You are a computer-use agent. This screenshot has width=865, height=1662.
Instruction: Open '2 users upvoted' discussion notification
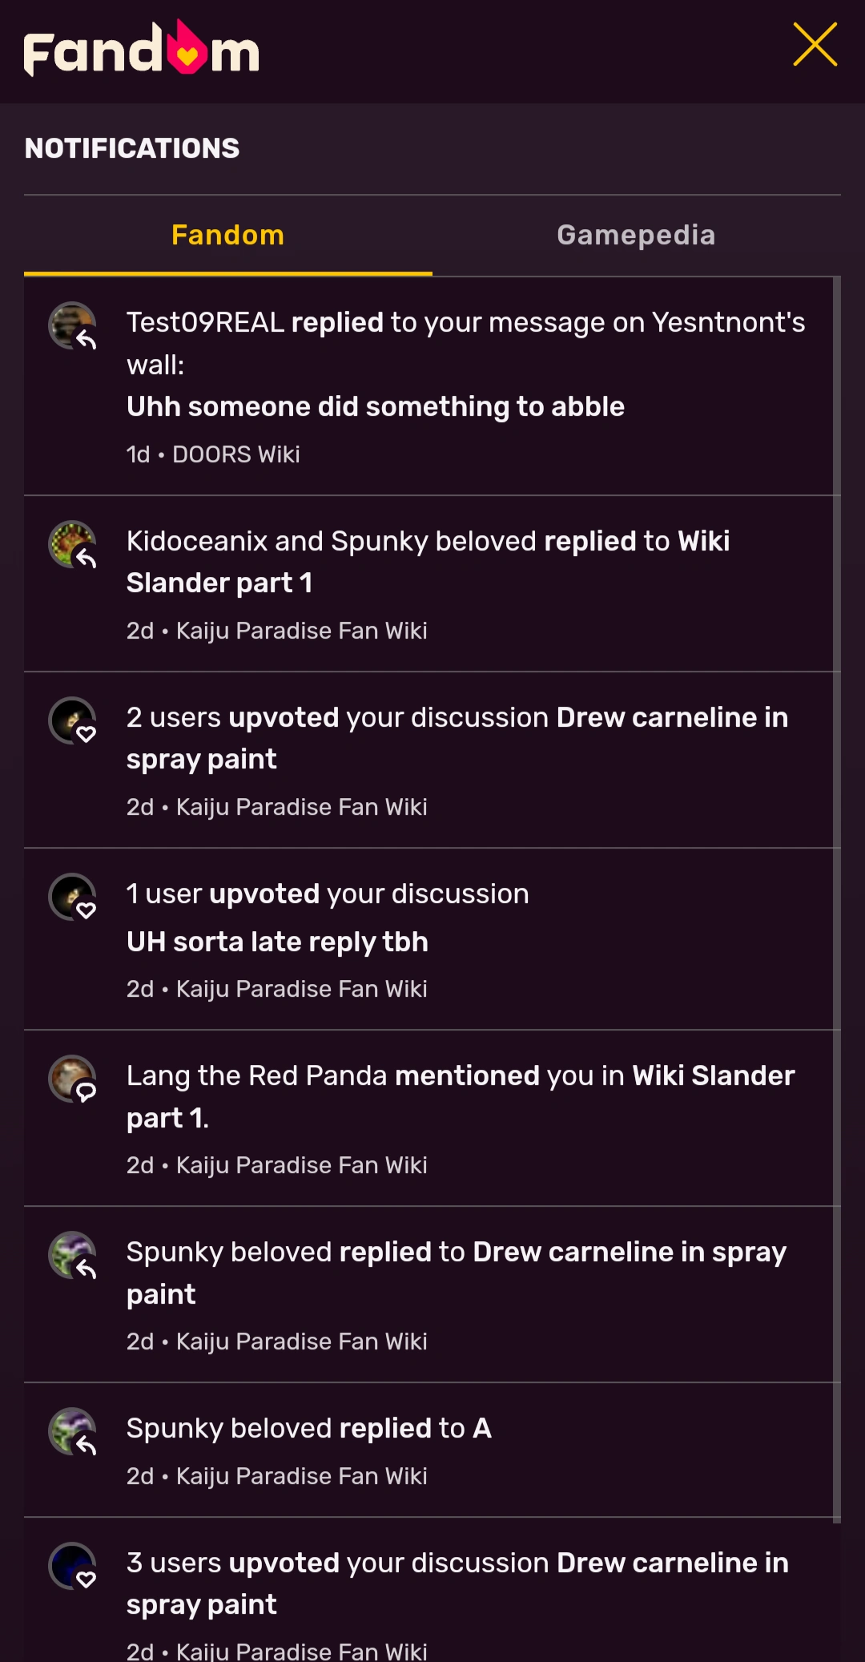[x=457, y=738]
